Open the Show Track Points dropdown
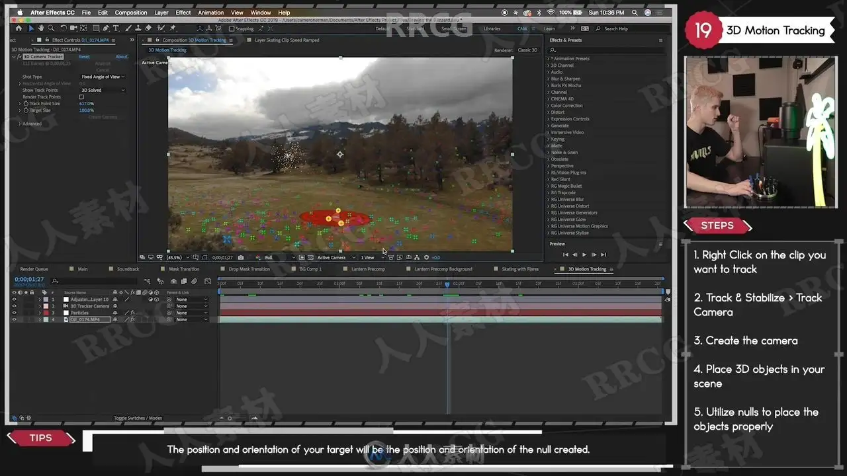 pyautogui.click(x=103, y=90)
